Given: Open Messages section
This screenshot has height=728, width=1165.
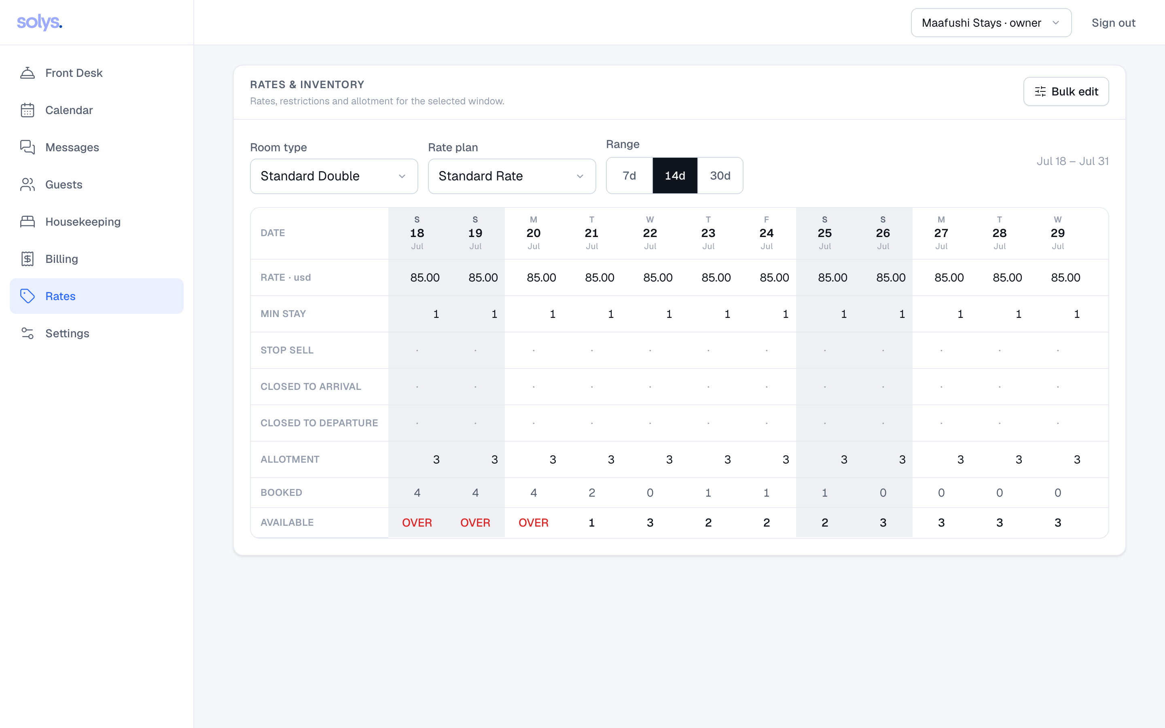Looking at the screenshot, I should coord(96,147).
